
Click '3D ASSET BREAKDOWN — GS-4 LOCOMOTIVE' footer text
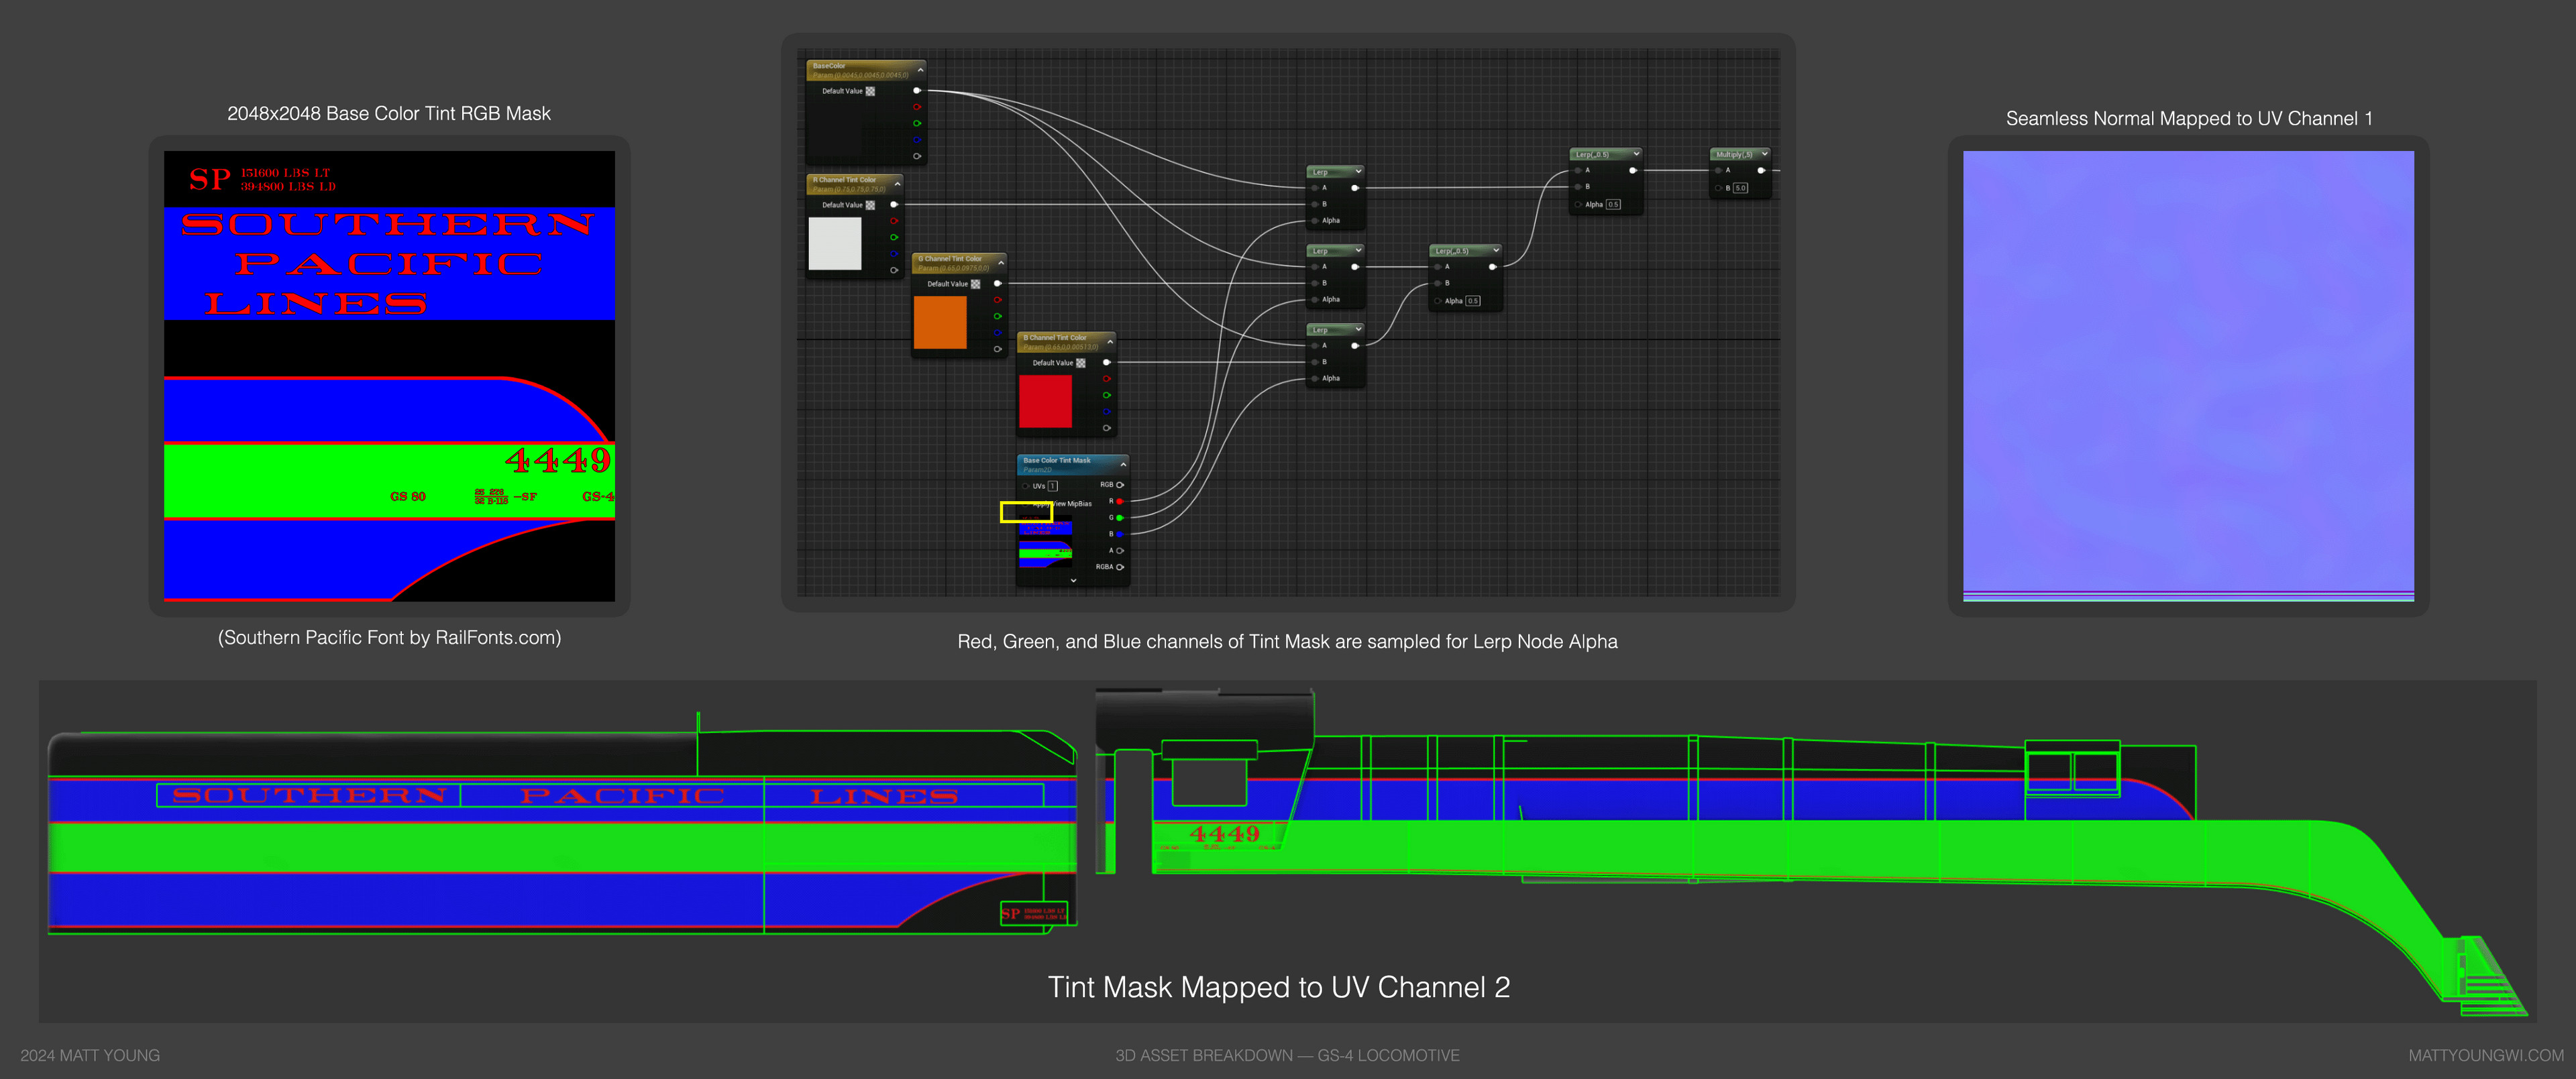point(1287,1055)
